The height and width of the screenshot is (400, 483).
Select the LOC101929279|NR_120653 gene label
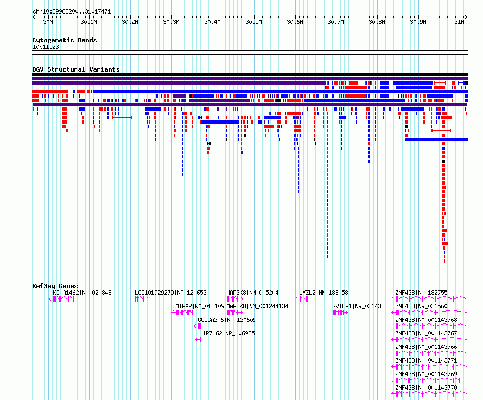tap(170, 293)
